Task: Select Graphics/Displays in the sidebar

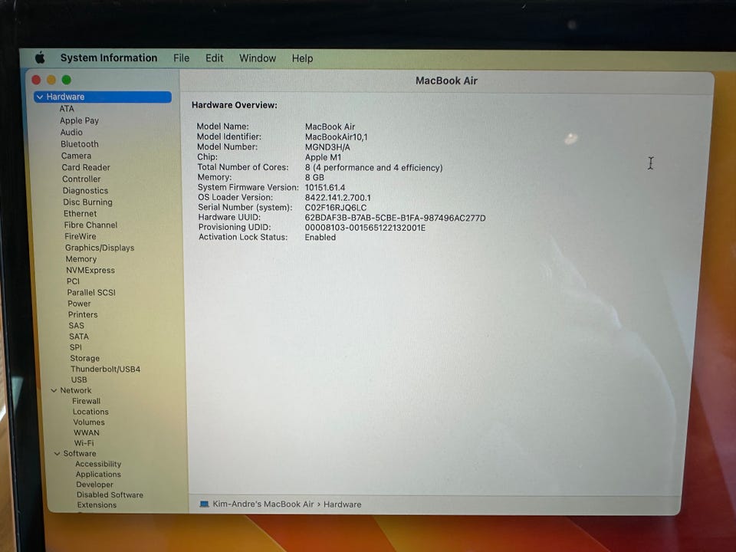Action: [x=100, y=248]
